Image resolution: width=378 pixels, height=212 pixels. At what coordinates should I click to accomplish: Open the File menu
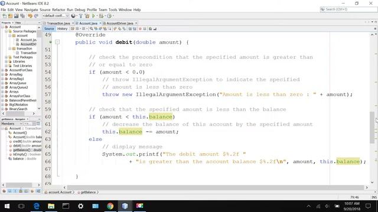click(3, 10)
